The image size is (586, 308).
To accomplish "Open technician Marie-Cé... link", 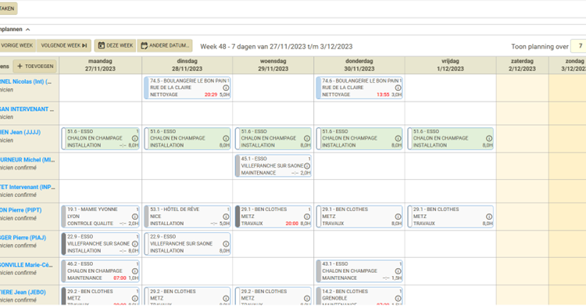I will pos(27,265).
